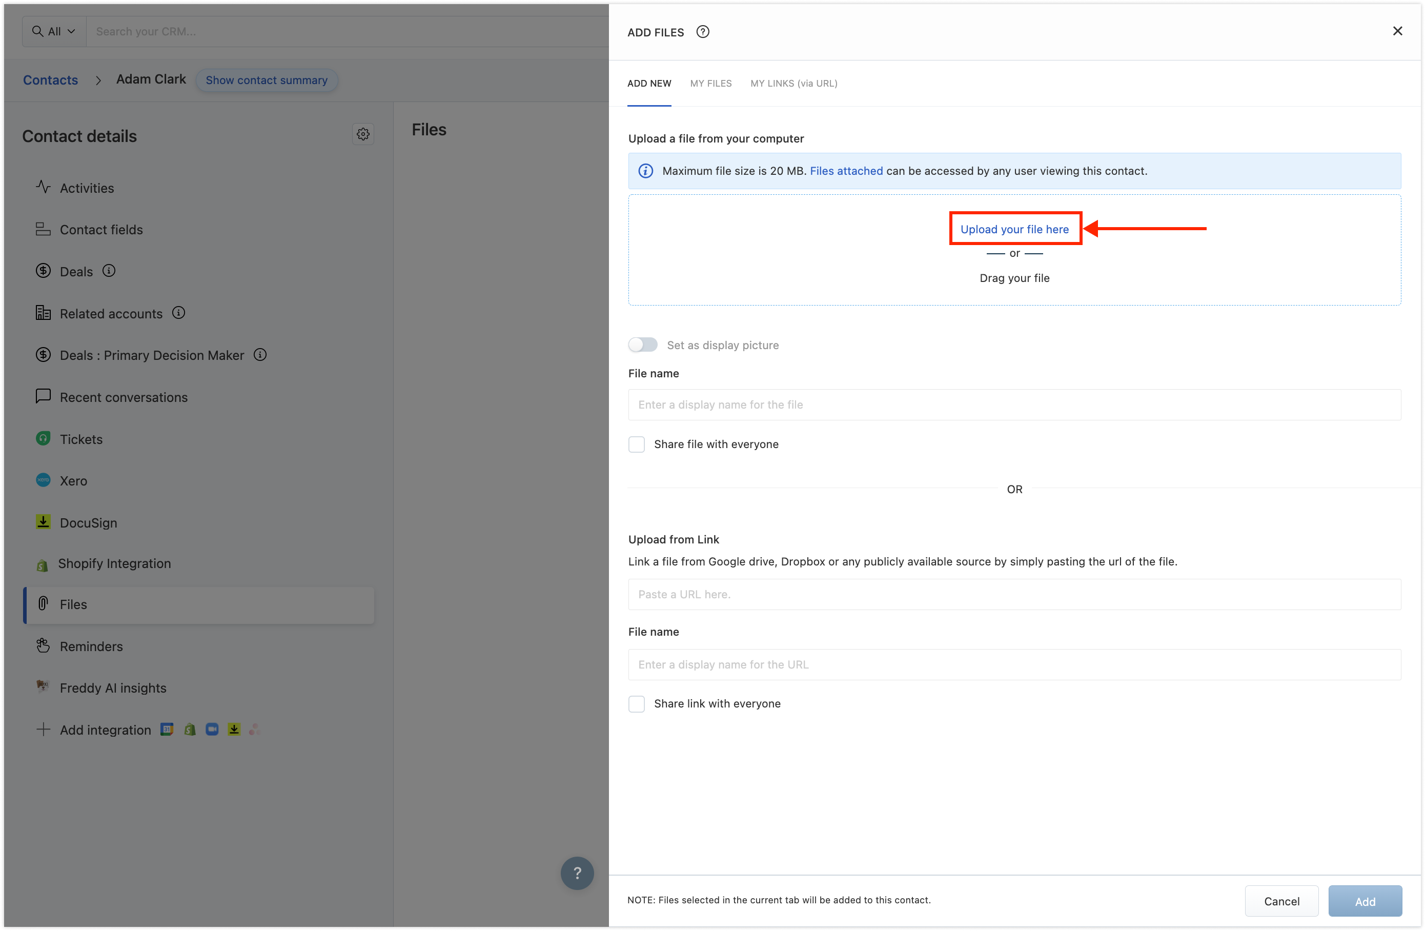1425x931 pixels.
Task: Click the Primary Decision Maker info icon
Action: tap(260, 354)
